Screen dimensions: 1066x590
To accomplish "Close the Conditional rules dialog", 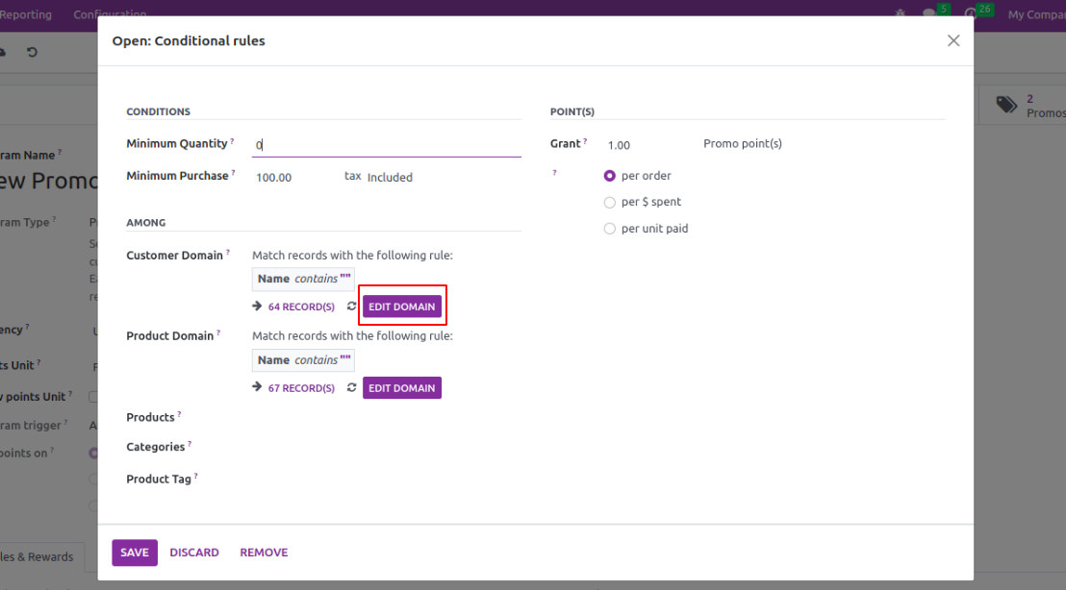I will point(953,40).
